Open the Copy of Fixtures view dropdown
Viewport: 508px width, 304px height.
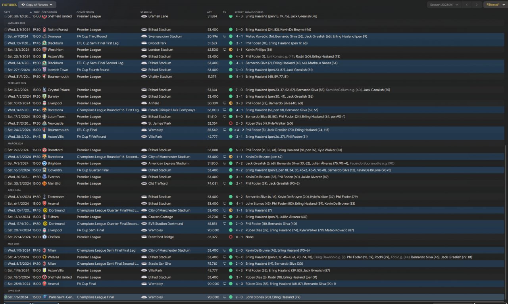pos(37,5)
